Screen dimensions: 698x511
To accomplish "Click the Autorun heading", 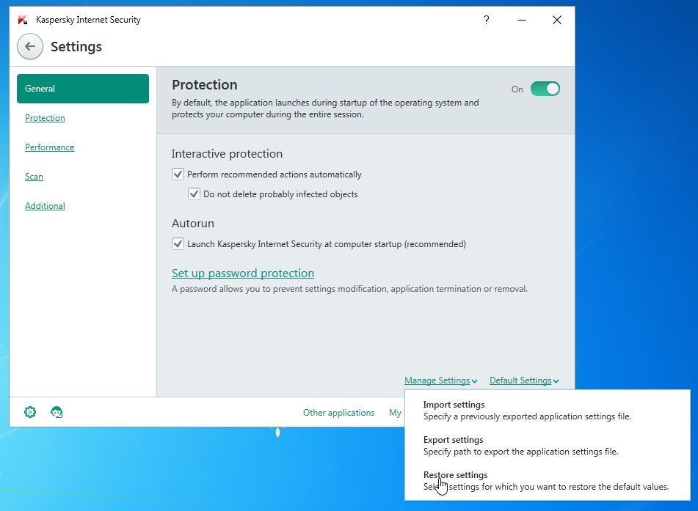I will coord(193,224).
